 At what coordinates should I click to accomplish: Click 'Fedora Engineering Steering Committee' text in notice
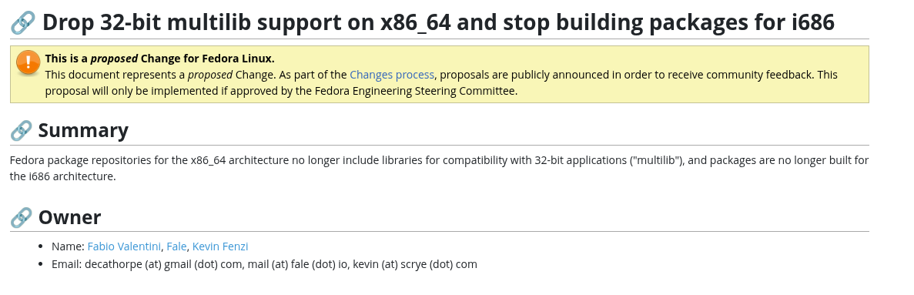tap(414, 91)
